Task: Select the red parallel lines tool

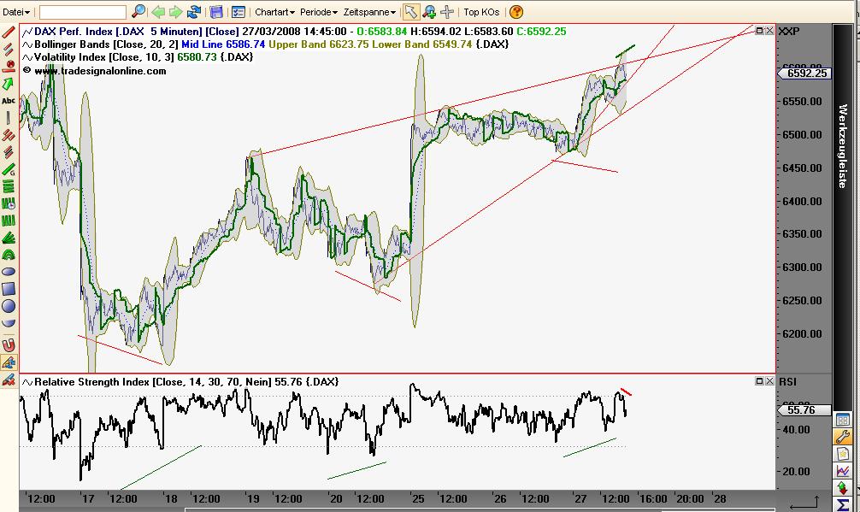Action: point(9,50)
